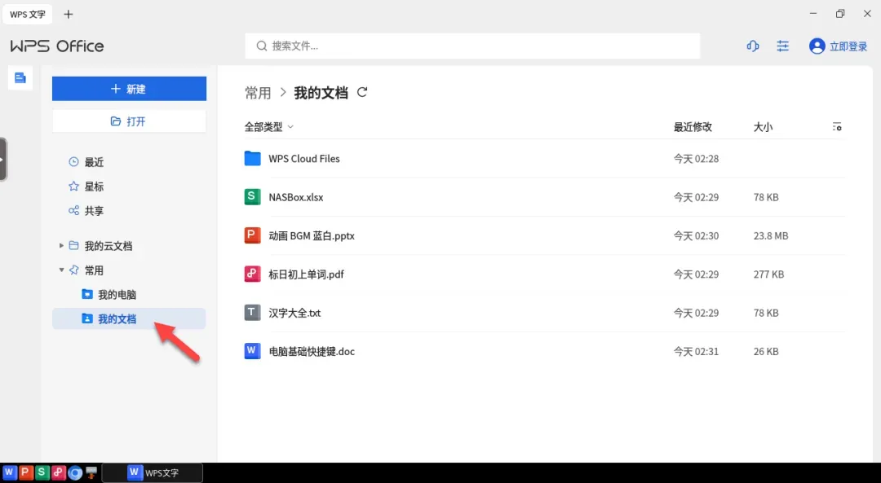This screenshot has width=881, height=483.
Task: Click the 今天 02:31 modified time
Action: pyautogui.click(x=696, y=351)
